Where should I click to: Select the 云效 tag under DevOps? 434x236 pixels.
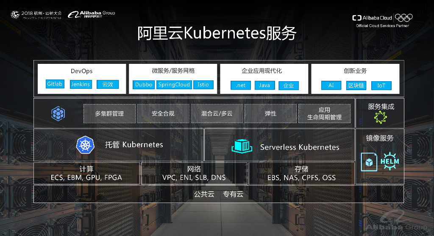coord(108,84)
